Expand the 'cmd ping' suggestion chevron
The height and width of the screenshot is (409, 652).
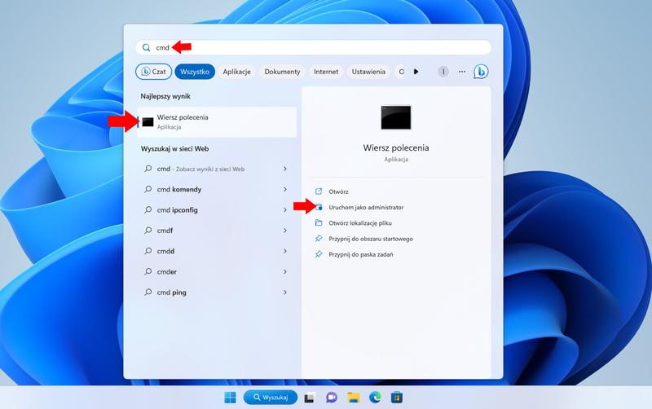[284, 292]
